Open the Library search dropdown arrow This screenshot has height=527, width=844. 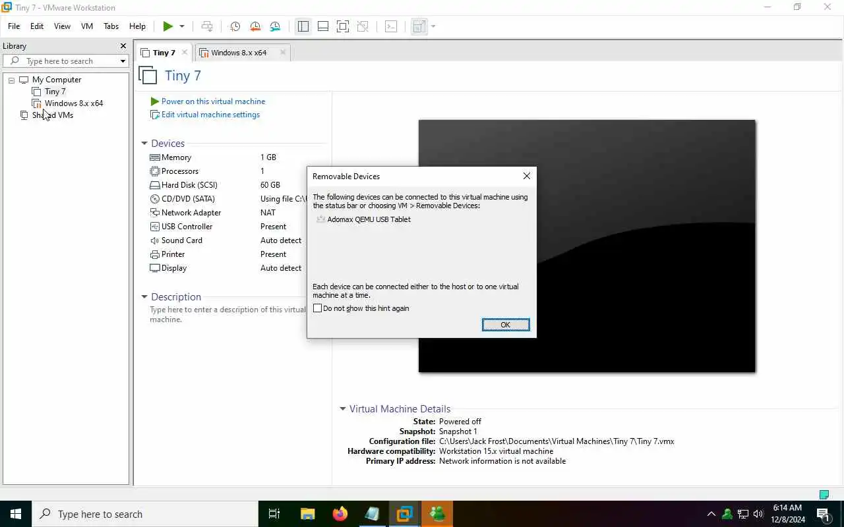[x=123, y=61]
